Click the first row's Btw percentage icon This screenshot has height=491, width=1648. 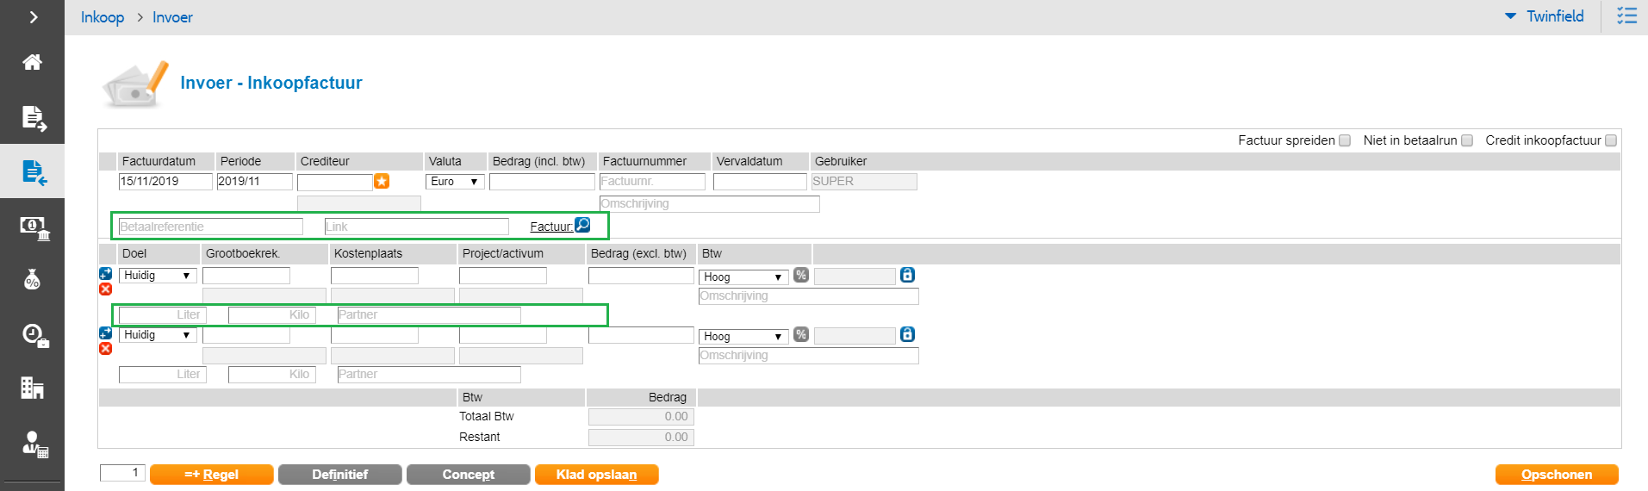(801, 276)
